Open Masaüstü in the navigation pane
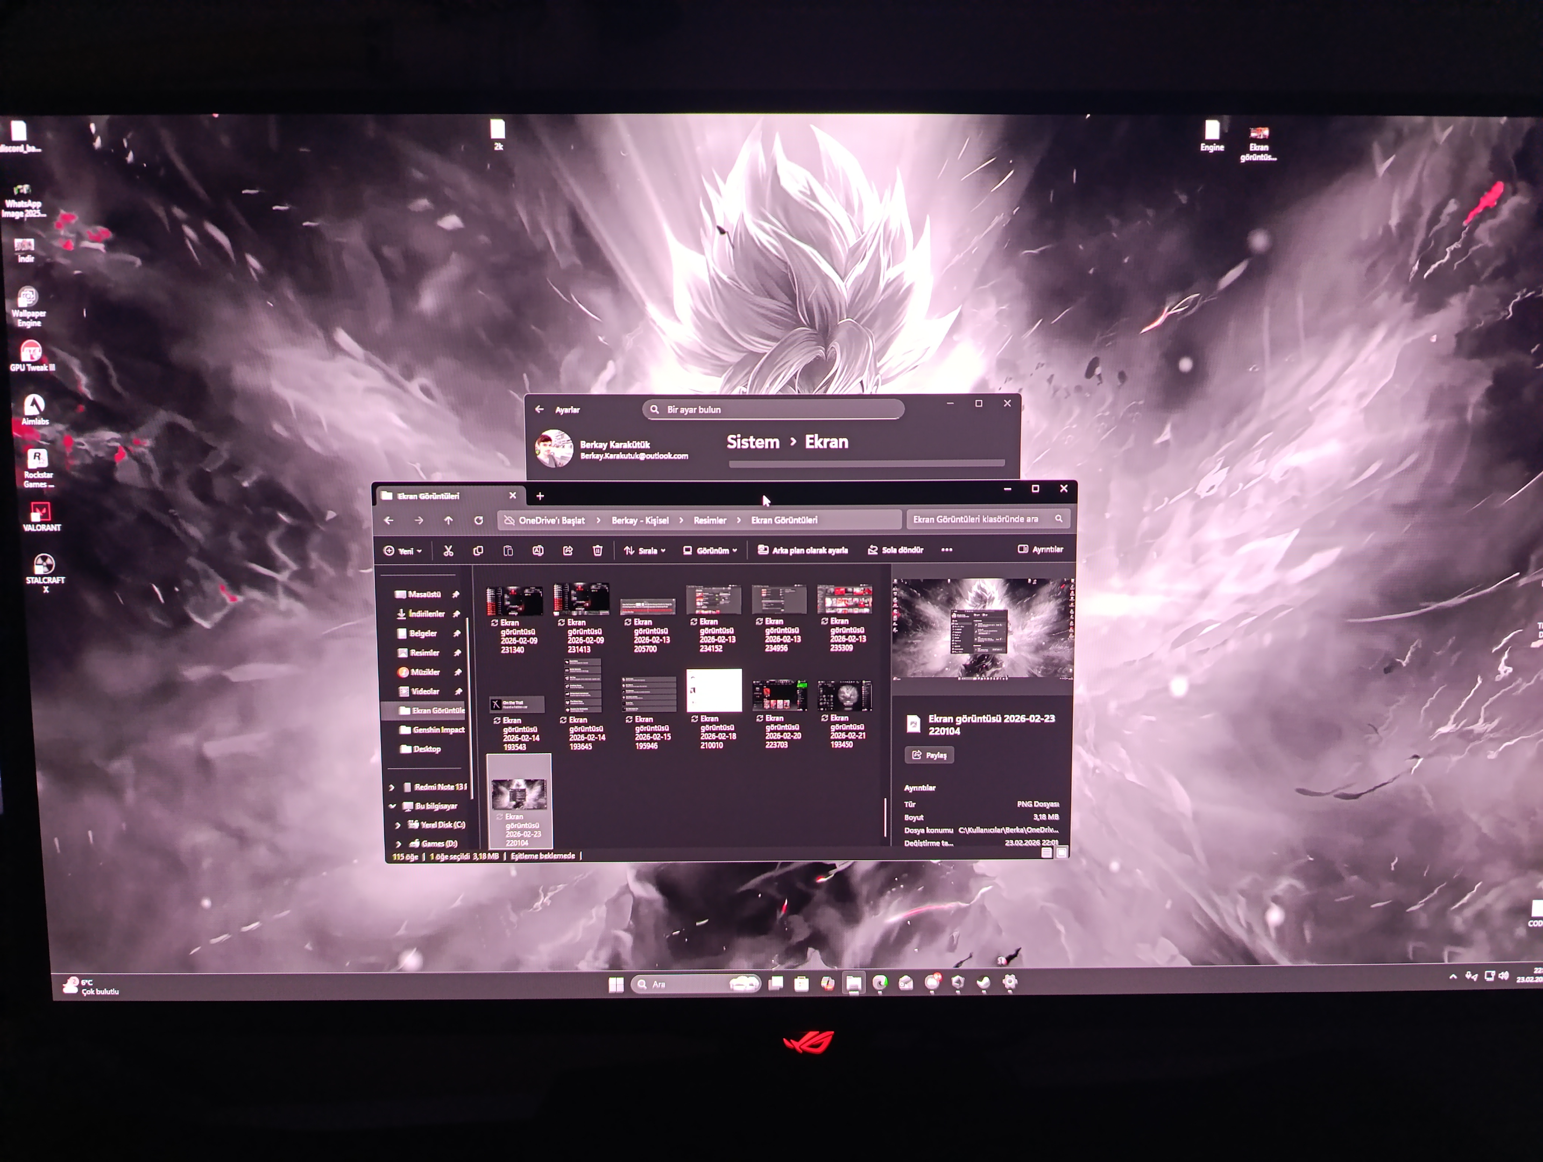Viewport: 1543px width, 1162px height. point(425,594)
